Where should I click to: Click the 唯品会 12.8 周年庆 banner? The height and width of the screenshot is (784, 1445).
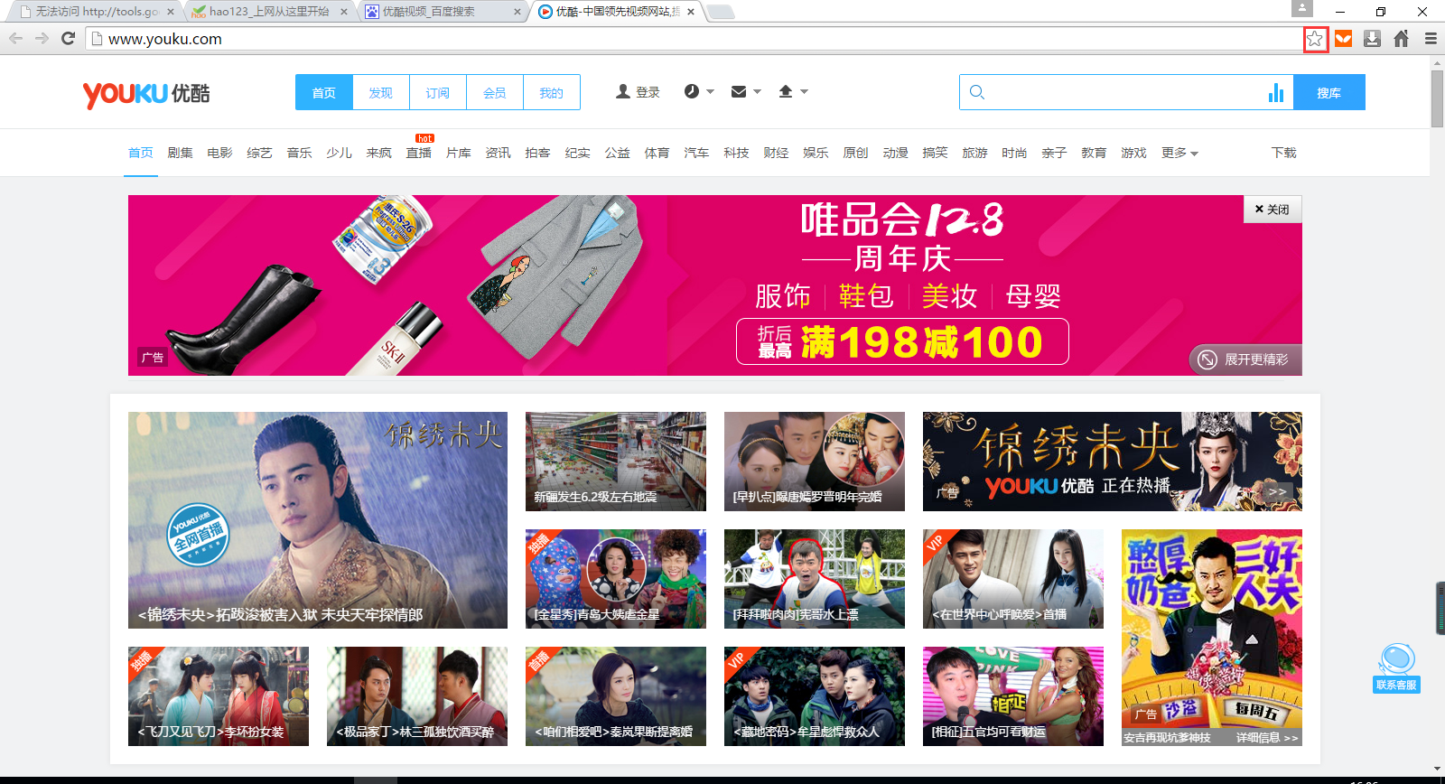715,285
